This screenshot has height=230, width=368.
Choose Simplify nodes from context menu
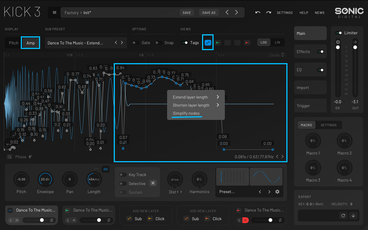point(186,113)
